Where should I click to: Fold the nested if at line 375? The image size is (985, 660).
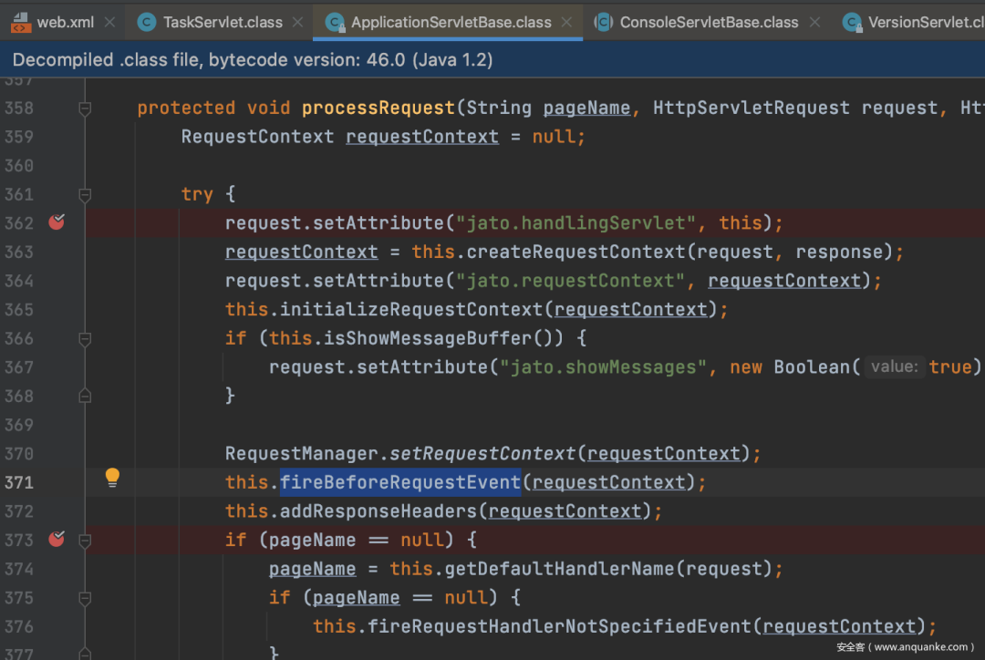coord(85,598)
